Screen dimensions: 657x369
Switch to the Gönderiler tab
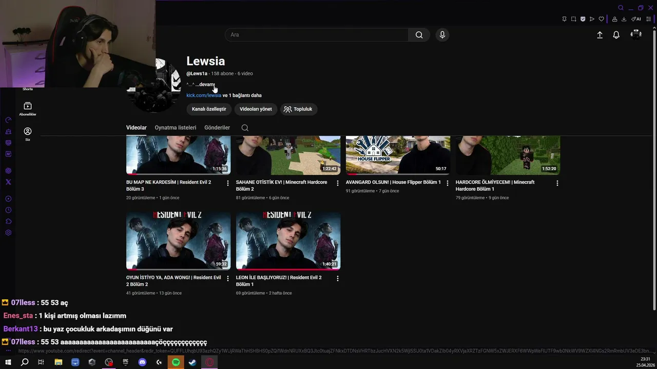pyautogui.click(x=217, y=128)
